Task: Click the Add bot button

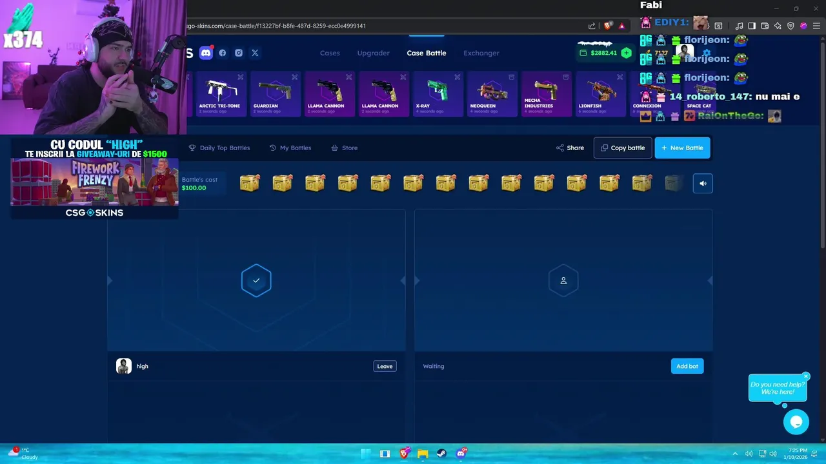Action: pos(687,366)
